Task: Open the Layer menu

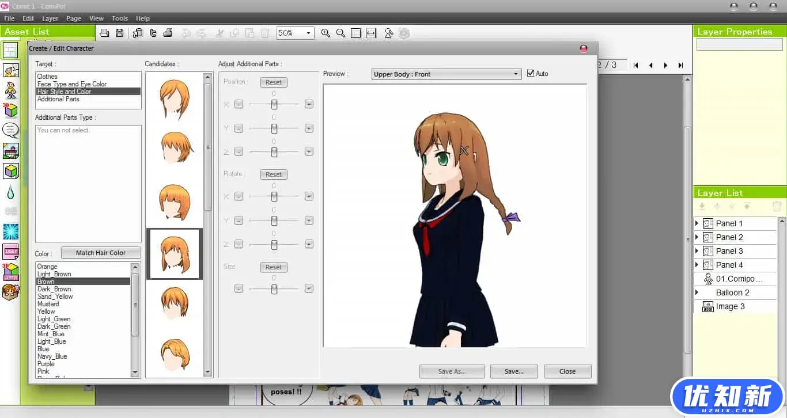Action: (x=50, y=18)
